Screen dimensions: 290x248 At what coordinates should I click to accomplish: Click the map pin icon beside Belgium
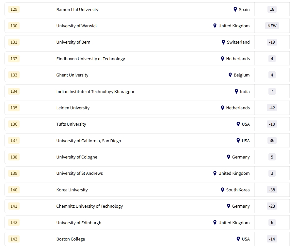[230, 75]
